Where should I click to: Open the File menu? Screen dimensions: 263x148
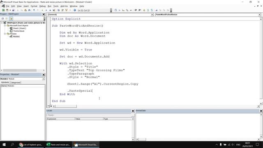coord(7,6)
